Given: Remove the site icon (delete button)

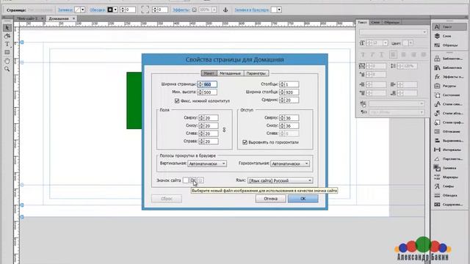Looking at the screenshot, I should point(200,180).
